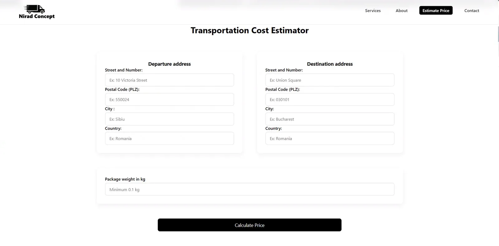Go to the About page
Viewport: 499px width, 246px height.
pyautogui.click(x=401, y=11)
